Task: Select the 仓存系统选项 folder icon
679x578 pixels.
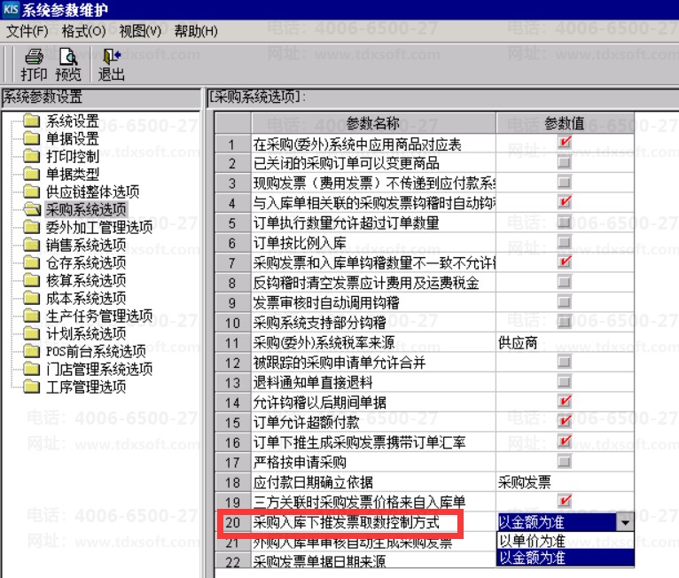Action: click(x=31, y=262)
